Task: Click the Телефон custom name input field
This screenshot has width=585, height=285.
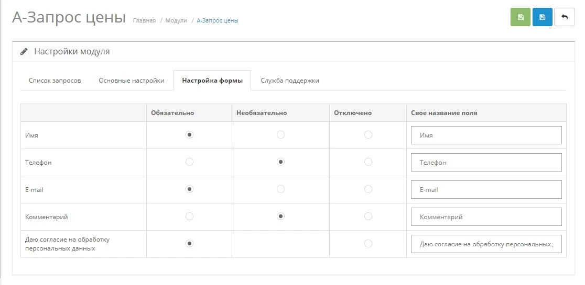Action: tap(486, 162)
